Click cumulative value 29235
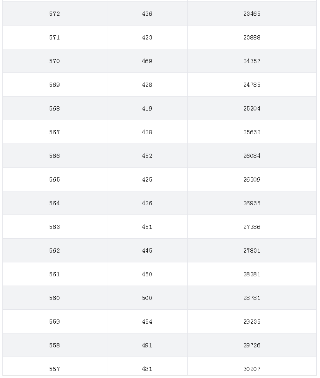The image size is (320, 378). (252, 322)
